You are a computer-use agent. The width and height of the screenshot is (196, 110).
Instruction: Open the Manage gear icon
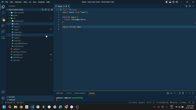tap(3, 98)
